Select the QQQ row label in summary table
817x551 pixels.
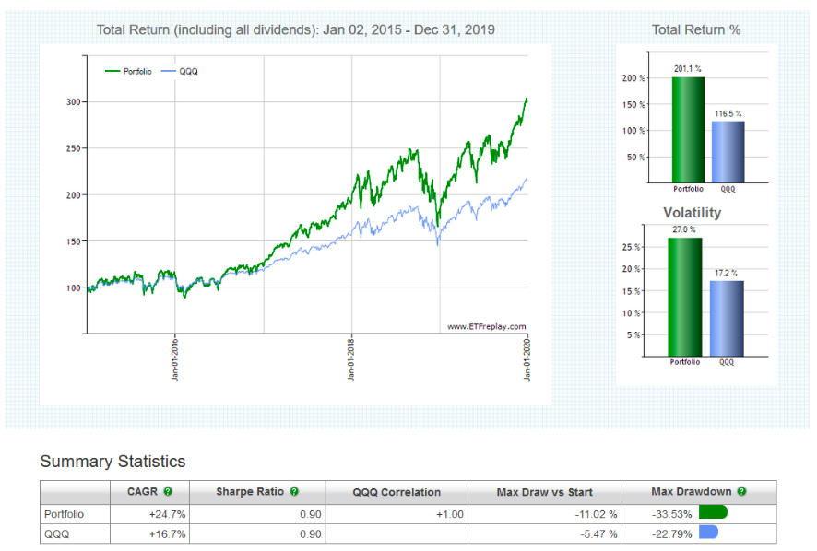pyautogui.click(x=54, y=532)
